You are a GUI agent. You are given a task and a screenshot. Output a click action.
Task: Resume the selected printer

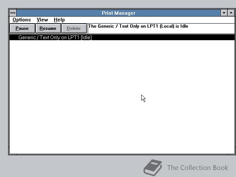pyautogui.click(x=48, y=28)
